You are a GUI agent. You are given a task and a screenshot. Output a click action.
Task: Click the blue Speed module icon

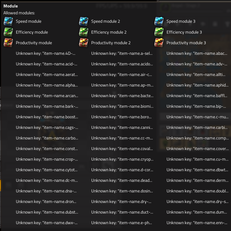(8, 21)
